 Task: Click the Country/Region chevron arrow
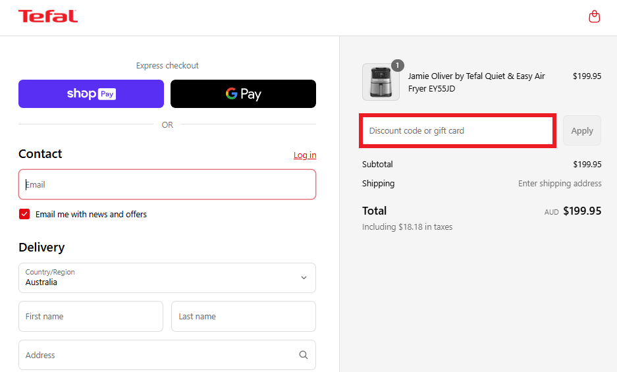click(x=304, y=278)
